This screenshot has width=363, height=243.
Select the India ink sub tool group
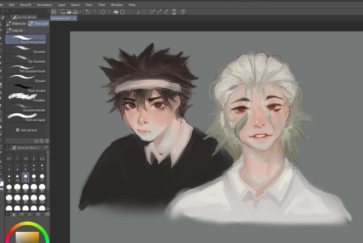click(x=15, y=30)
